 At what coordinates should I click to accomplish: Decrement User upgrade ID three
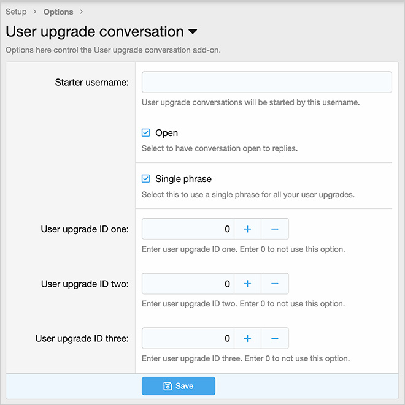[x=275, y=338]
